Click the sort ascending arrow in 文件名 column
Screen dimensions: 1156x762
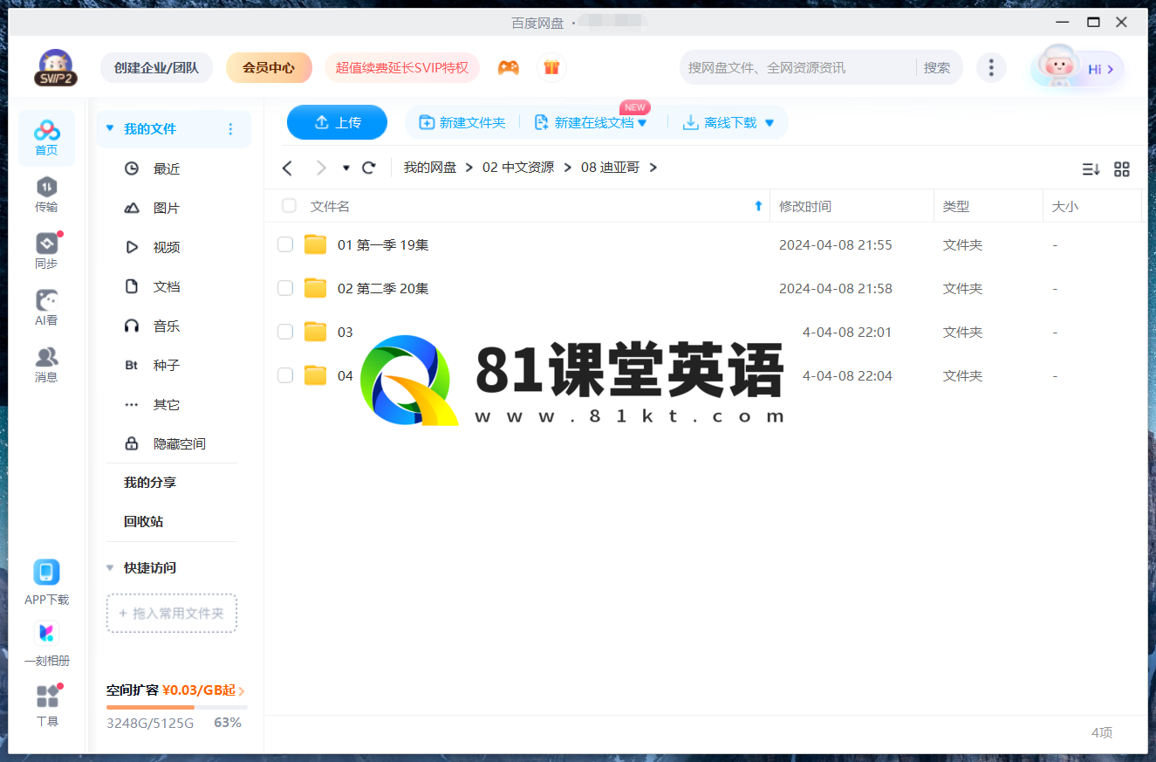pos(757,206)
